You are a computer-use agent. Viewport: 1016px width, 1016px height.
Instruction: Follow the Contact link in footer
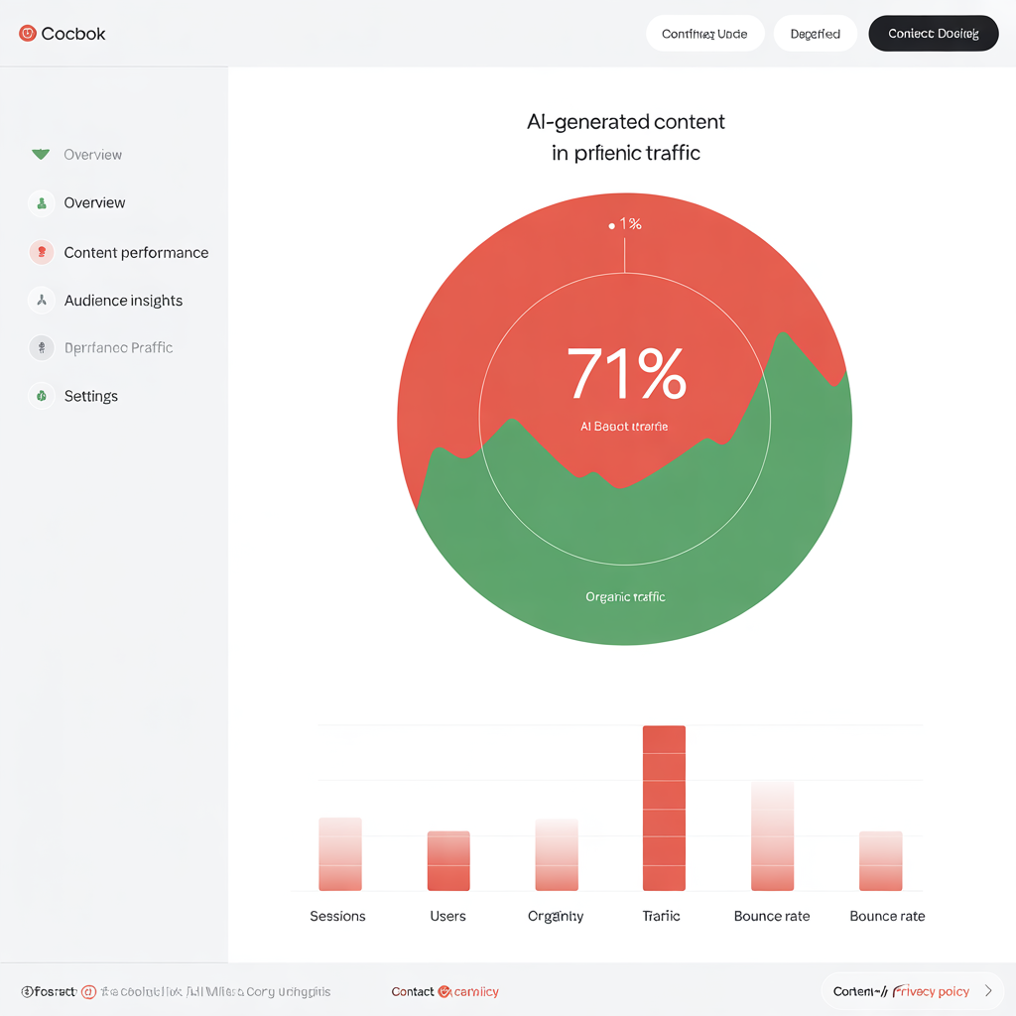(413, 991)
